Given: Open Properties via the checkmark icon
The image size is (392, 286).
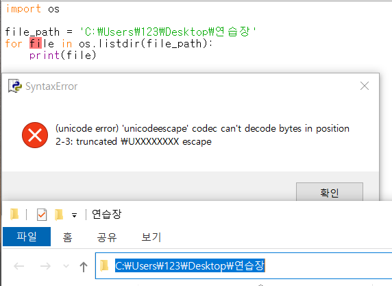Looking at the screenshot, I should point(42,215).
